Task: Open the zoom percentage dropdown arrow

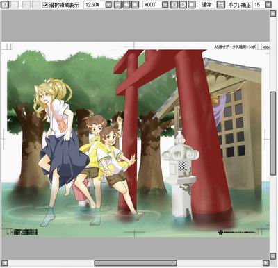Action: pos(108,5)
